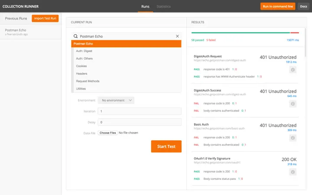Click the RESULTS heading
Viewport: 312px width, 195px height.
(198, 22)
